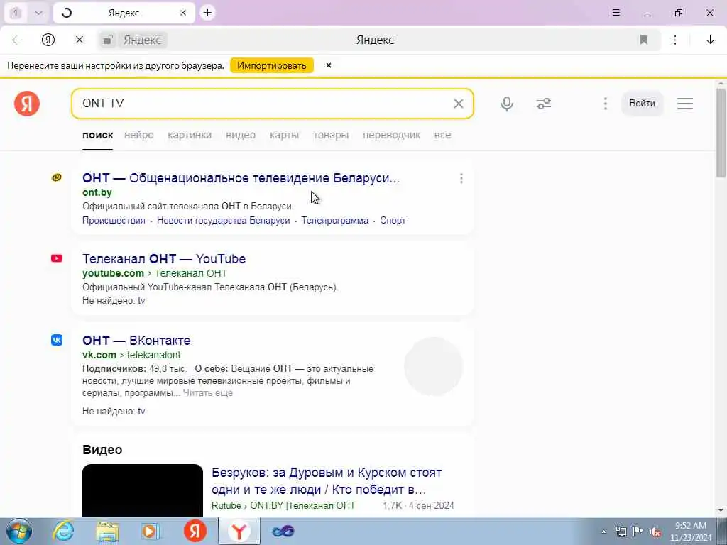Click the page vertical scrollbar thumb

pyautogui.click(x=721, y=132)
